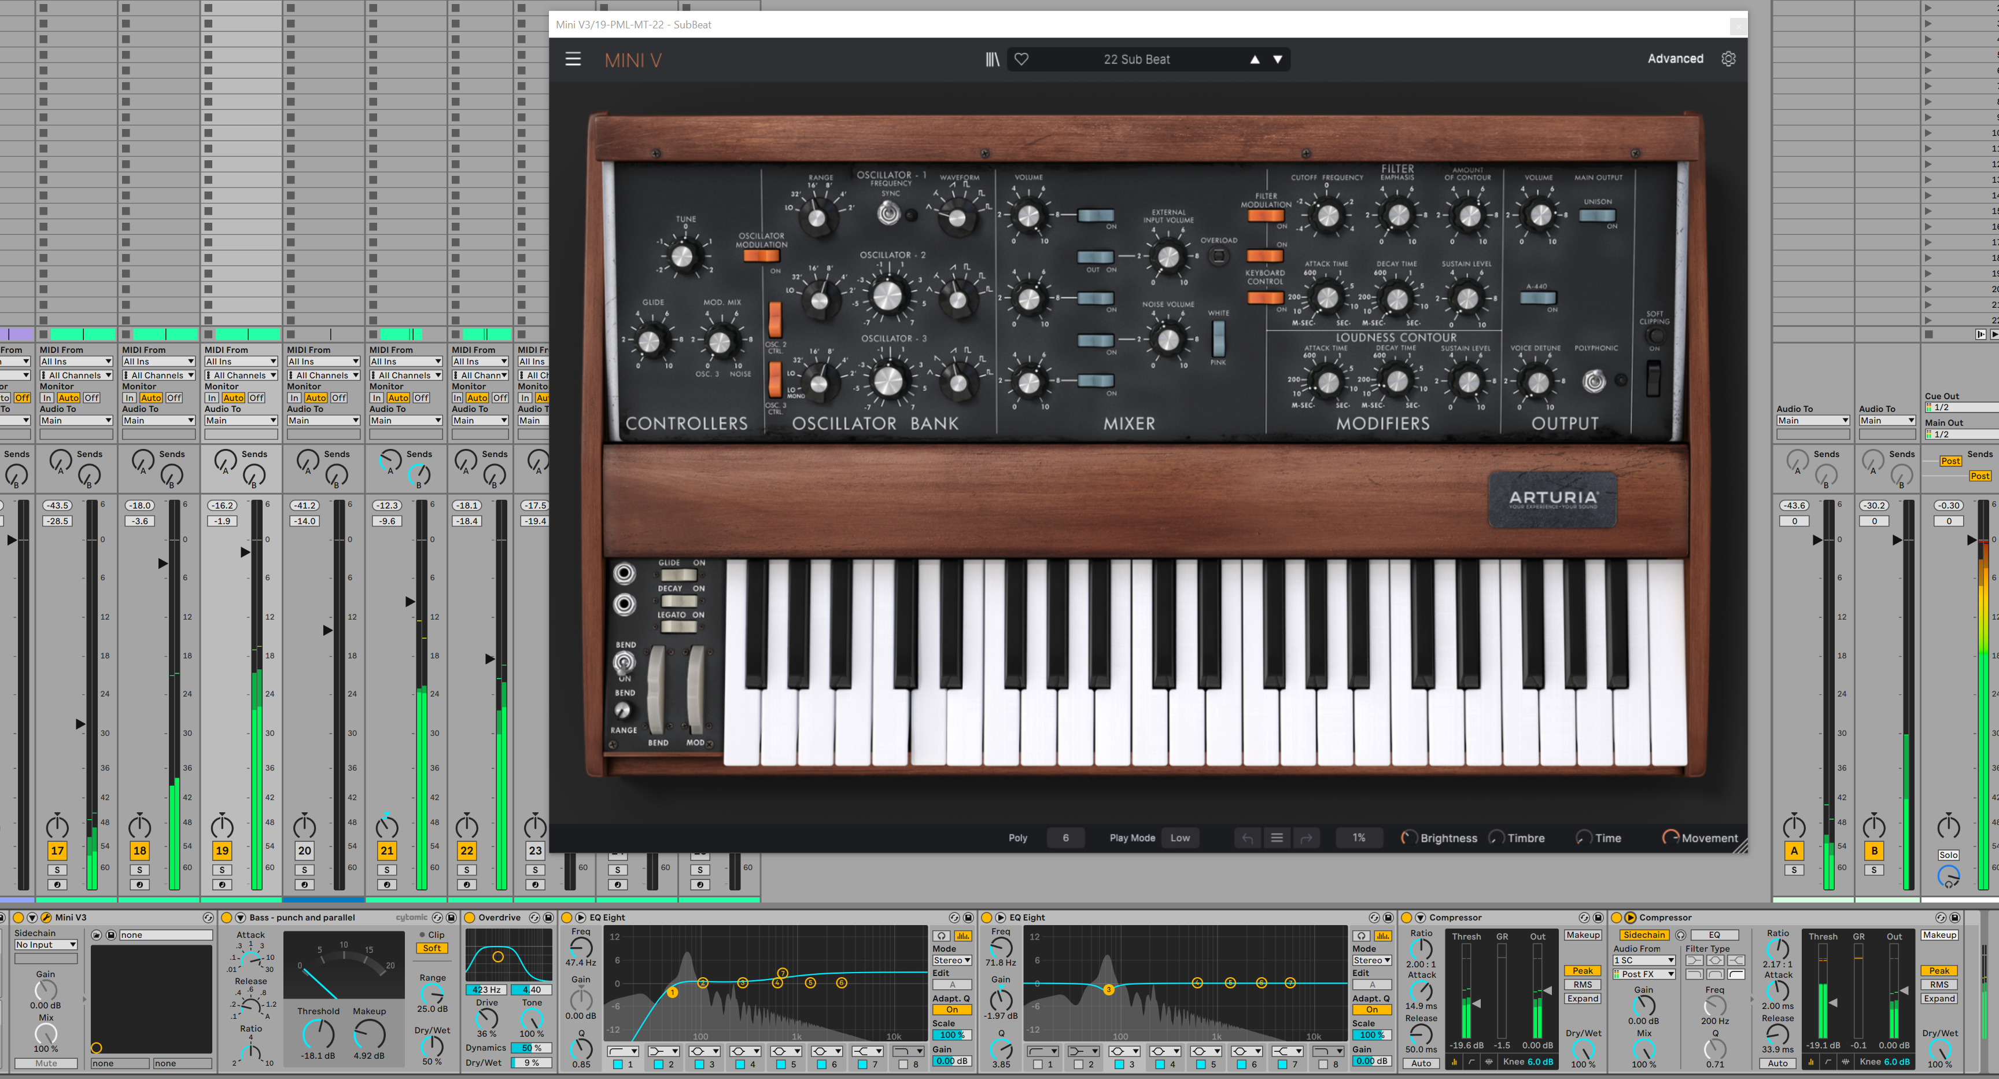Screen dimensions: 1999x1079
Task: Click the undo arrow in bottom bar
Action: pyautogui.click(x=1247, y=838)
